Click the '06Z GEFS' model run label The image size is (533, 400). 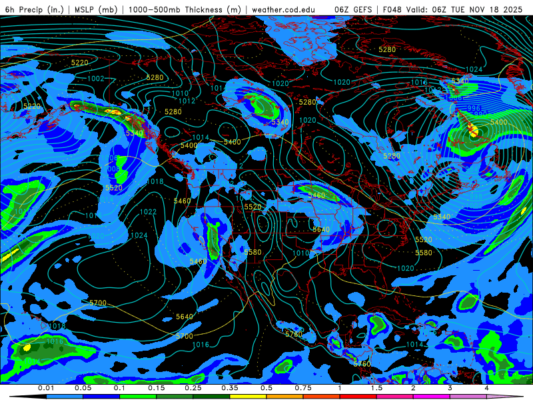pyautogui.click(x=353, y=9)
